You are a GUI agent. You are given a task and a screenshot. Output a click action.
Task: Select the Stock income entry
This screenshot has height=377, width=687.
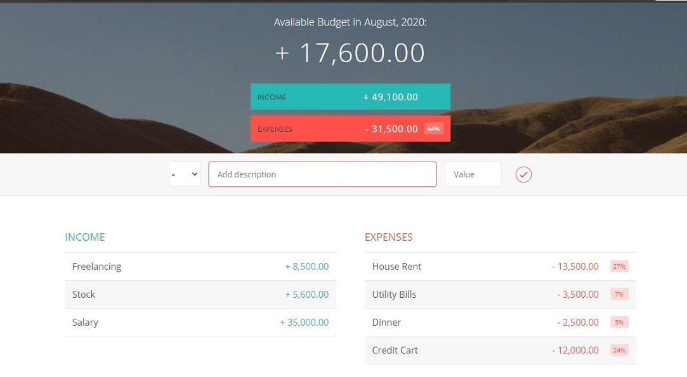(200, 294)
